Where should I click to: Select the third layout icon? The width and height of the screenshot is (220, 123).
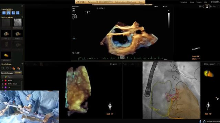coord(13,13)
